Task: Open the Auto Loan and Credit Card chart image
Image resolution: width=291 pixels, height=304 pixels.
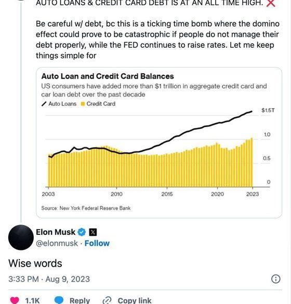Action: tap(159, 143)
